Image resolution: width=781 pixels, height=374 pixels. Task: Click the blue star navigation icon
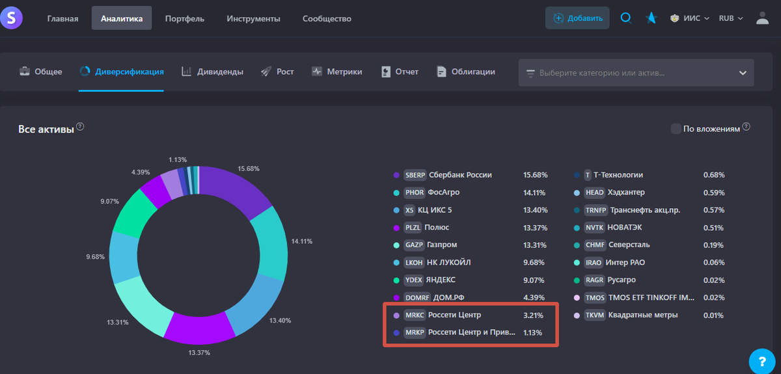[x=650, y=18]
